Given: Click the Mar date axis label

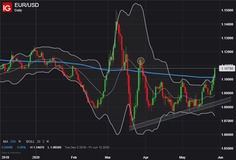Looking at the screenshot, I should click(x=108, y=157).
